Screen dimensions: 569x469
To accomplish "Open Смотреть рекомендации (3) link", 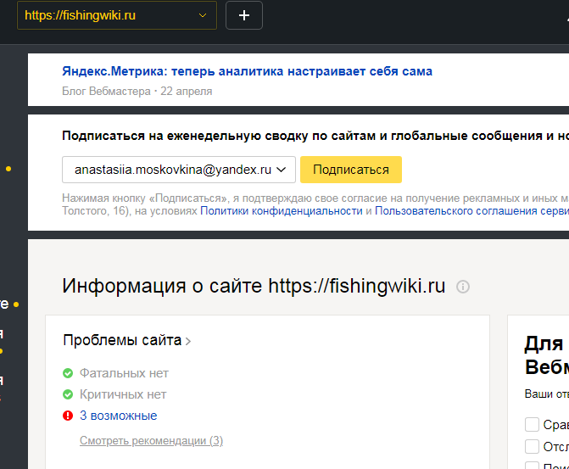I will [x=151, y=441].
